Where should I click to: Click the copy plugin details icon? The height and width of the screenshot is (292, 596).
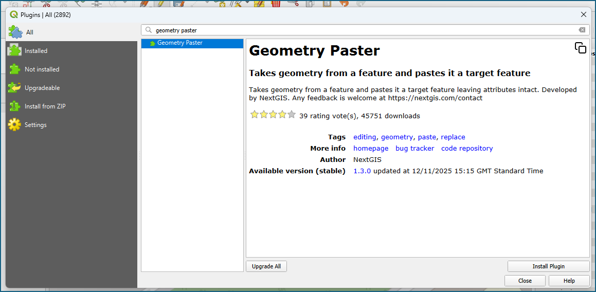coord(581,48)
